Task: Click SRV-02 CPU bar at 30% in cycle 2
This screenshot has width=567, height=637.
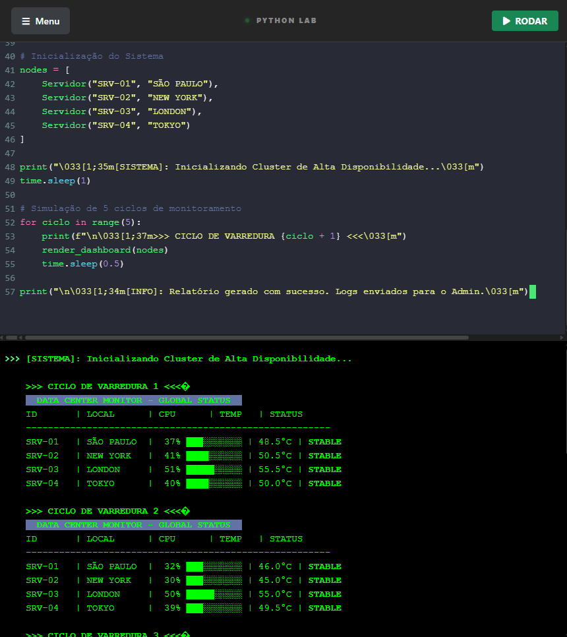Action: [x=214, y=580]
